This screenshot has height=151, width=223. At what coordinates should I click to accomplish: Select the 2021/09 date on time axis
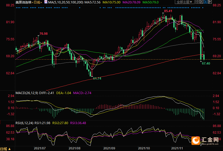coord(109,148)
